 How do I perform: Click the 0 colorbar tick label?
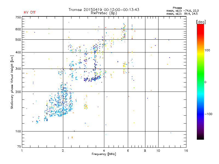(x=205, y=82)
